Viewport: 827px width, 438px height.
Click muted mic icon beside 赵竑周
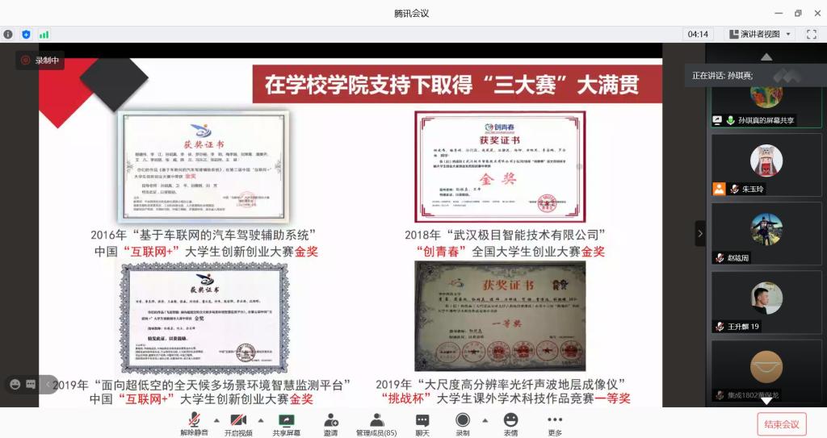click(x=720, y=258)
